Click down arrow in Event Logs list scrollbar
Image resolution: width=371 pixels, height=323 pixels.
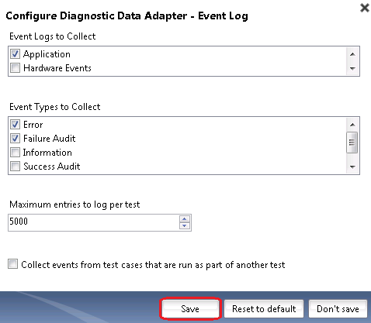(x=352, y=68)
